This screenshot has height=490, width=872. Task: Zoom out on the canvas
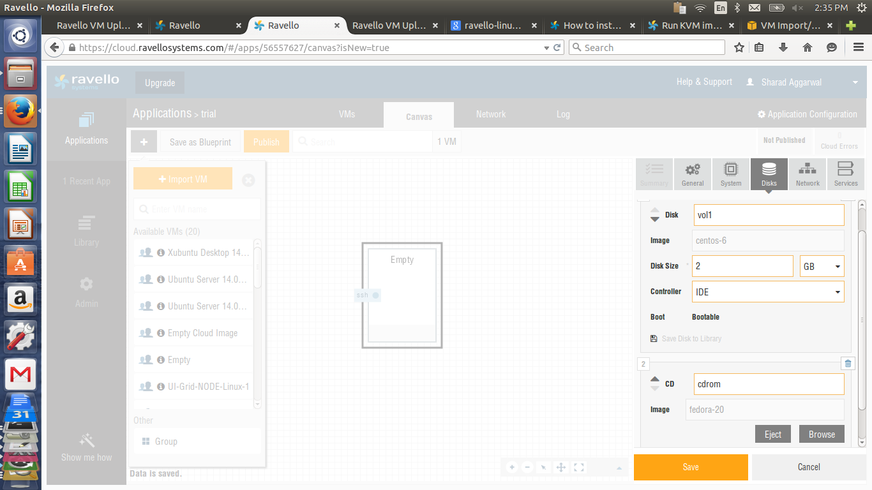point(528,467)
